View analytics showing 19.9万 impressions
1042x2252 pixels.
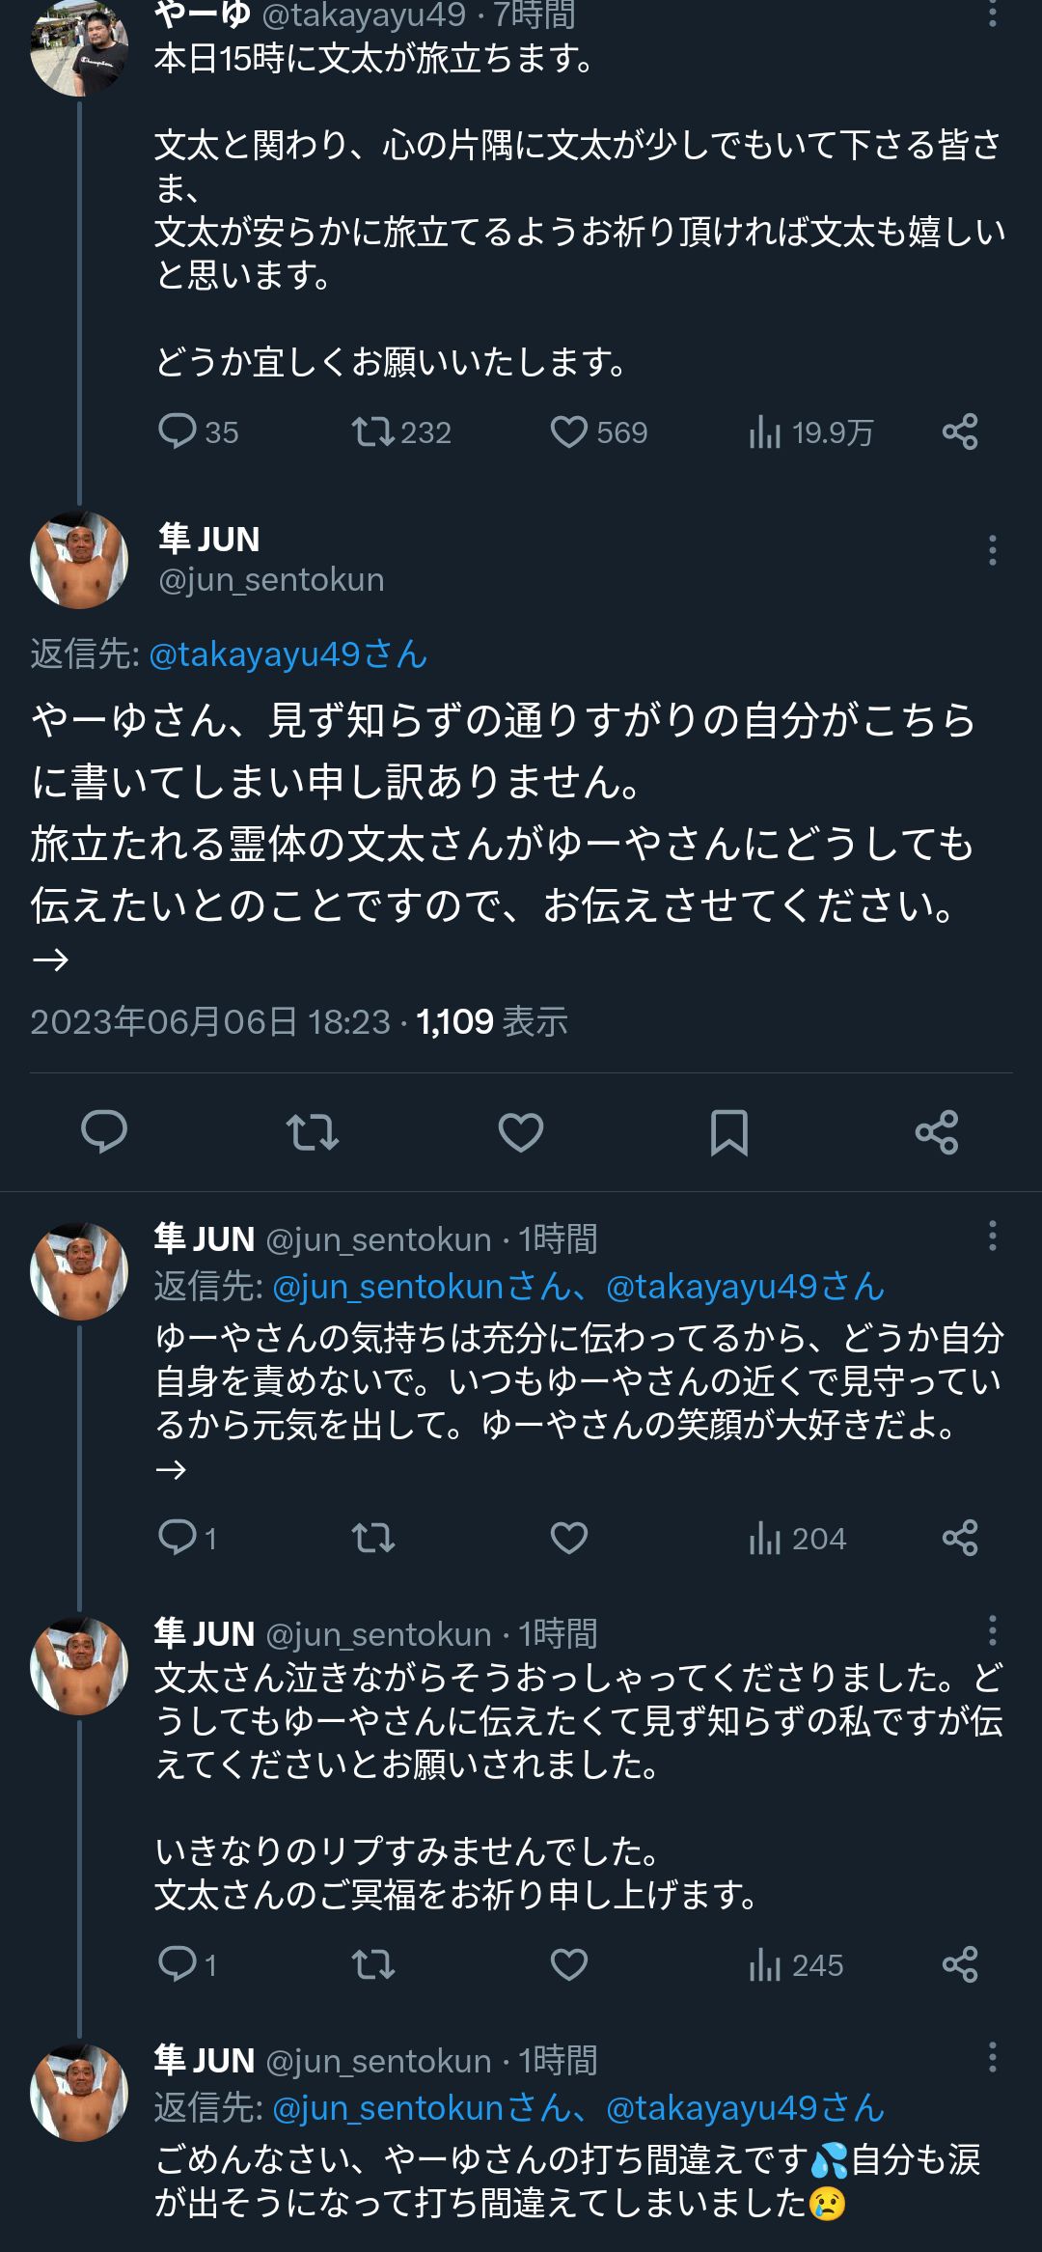[810, 432]
